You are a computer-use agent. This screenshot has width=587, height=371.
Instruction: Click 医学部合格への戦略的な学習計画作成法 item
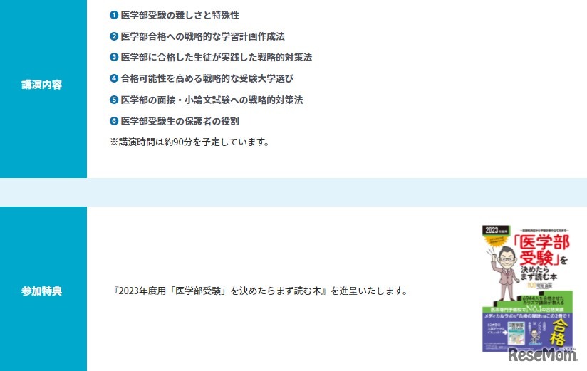click(202, 36)
